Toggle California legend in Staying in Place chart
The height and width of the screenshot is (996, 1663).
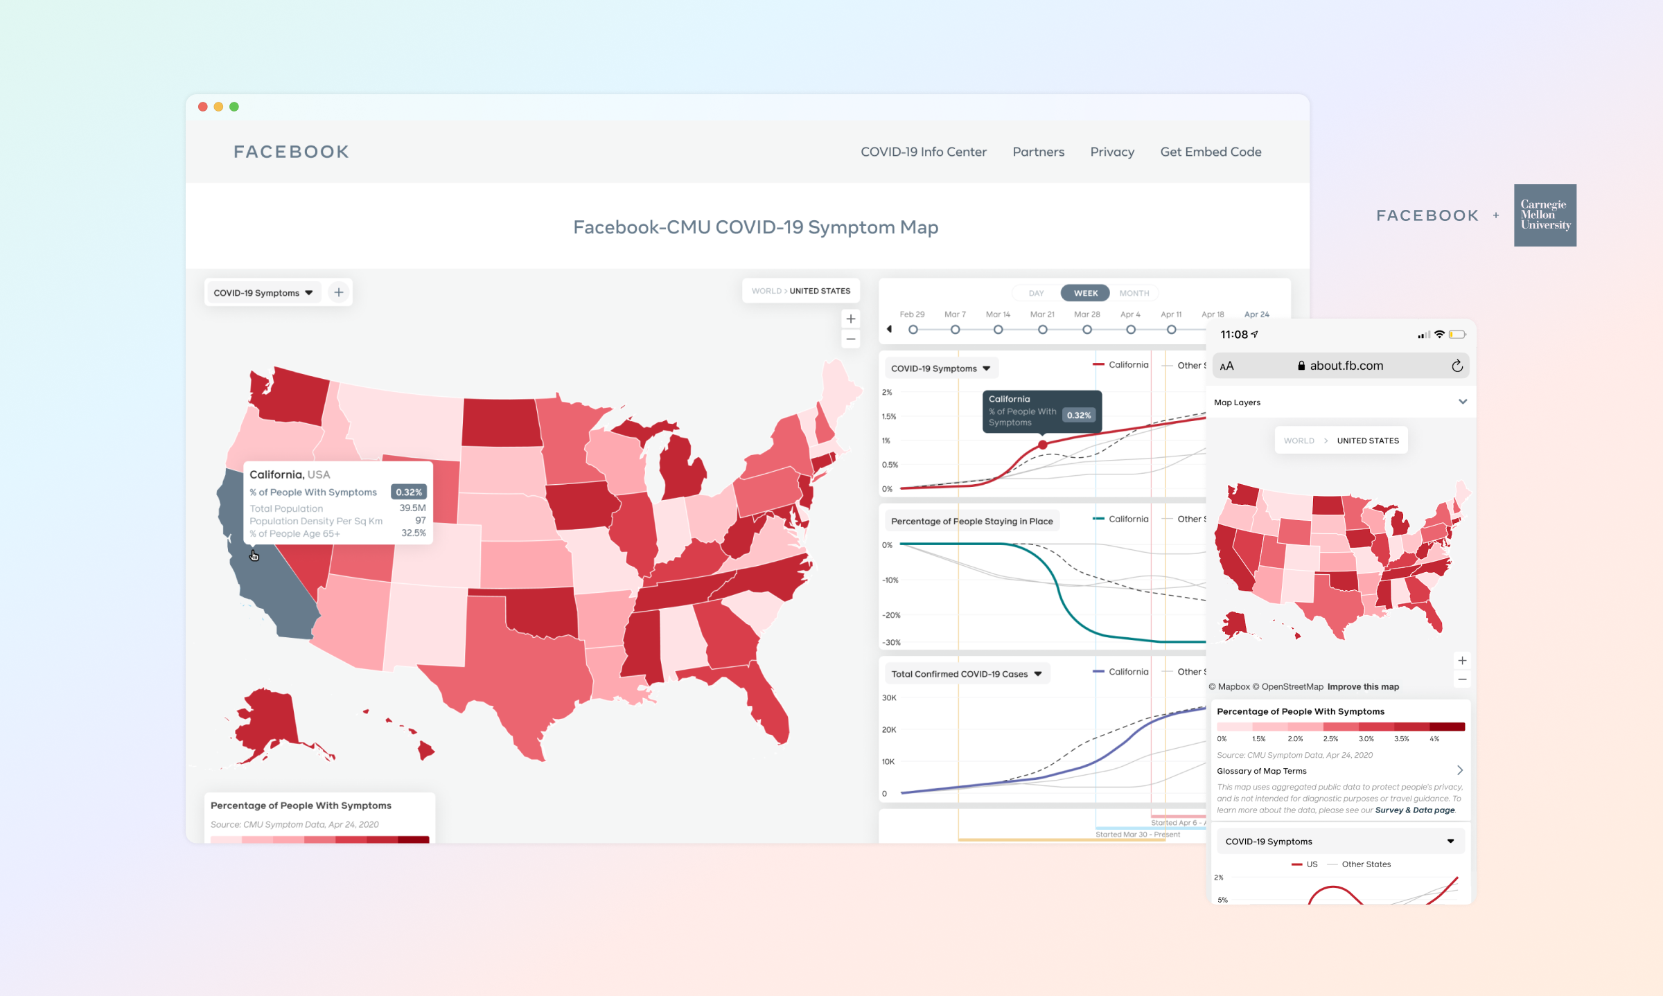click(1120, 519)
